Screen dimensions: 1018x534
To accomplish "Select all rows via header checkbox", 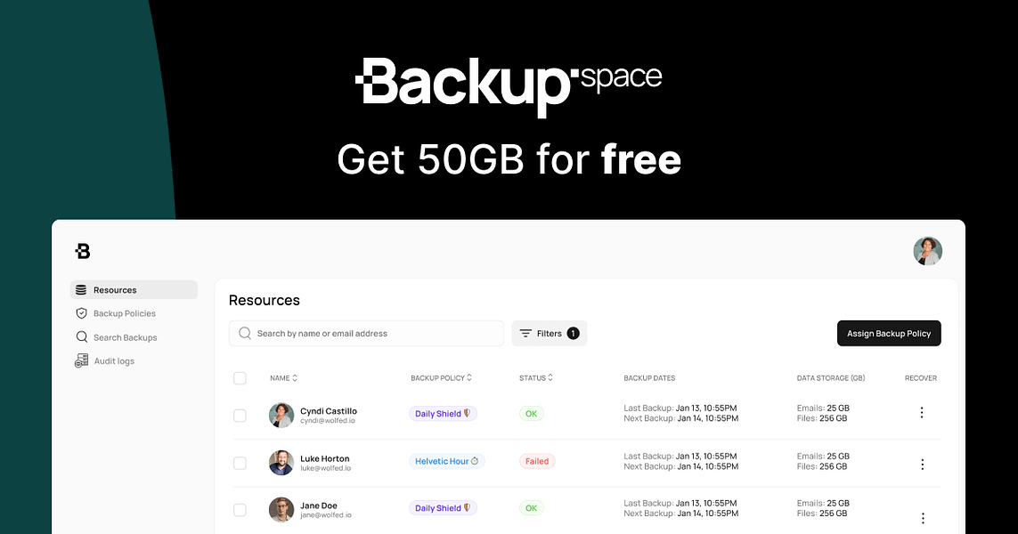I will [240, 377].
